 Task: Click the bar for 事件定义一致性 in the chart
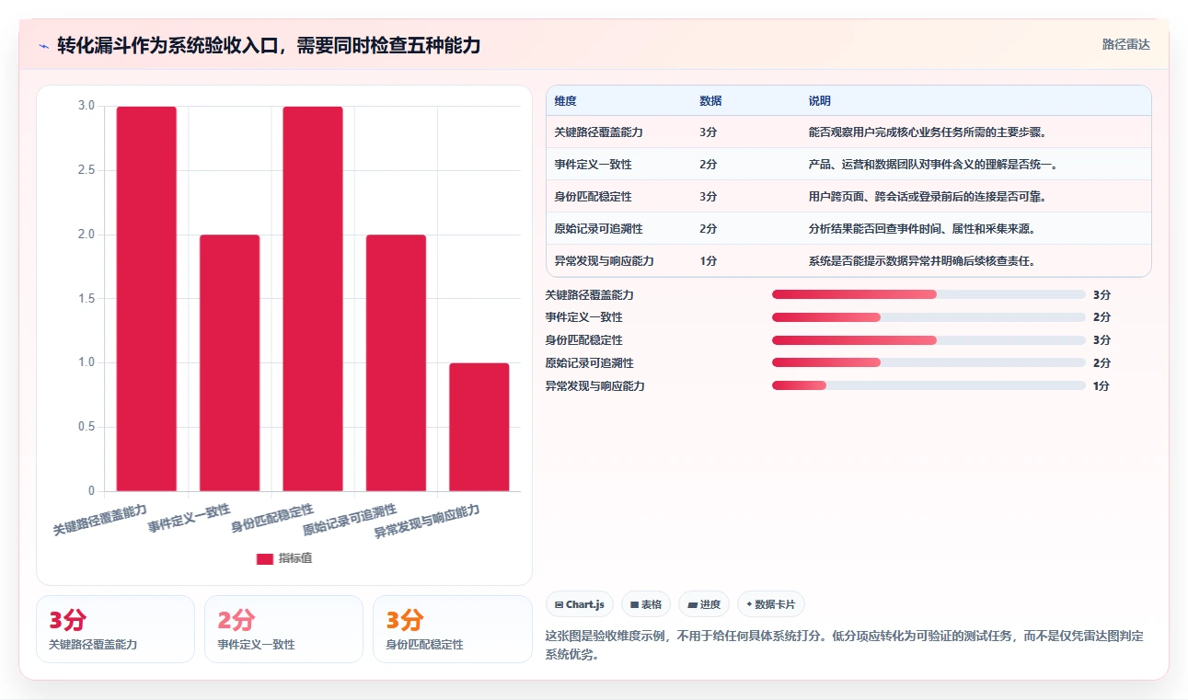pyautogui.click(x=229, y=362)
